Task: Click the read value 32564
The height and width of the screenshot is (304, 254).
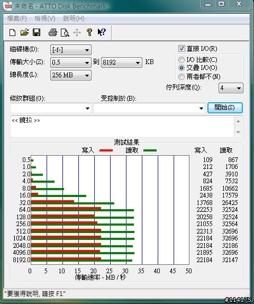Action: pyautogui.click(x=230, y=224)
